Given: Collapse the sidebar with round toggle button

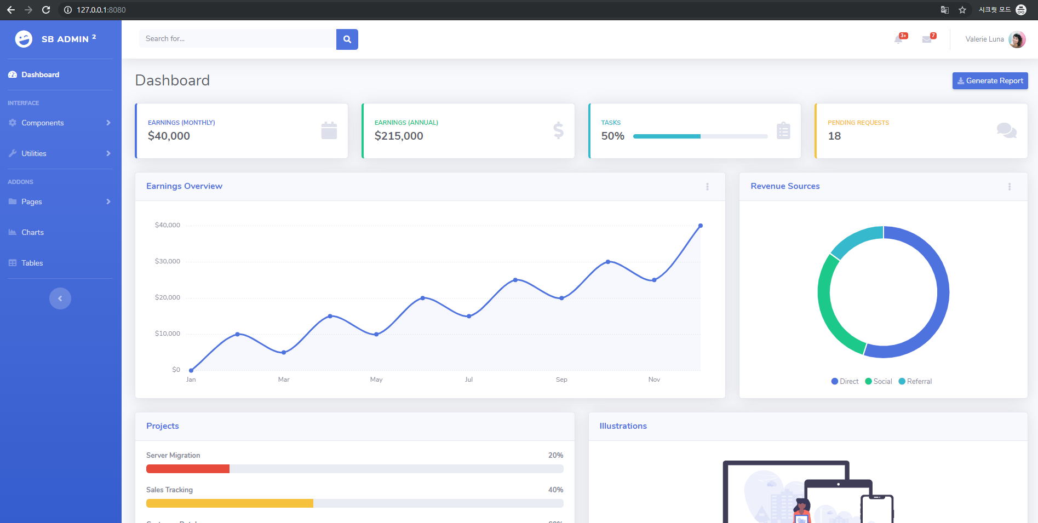Looking at the screenshot, I should point(60,298).
